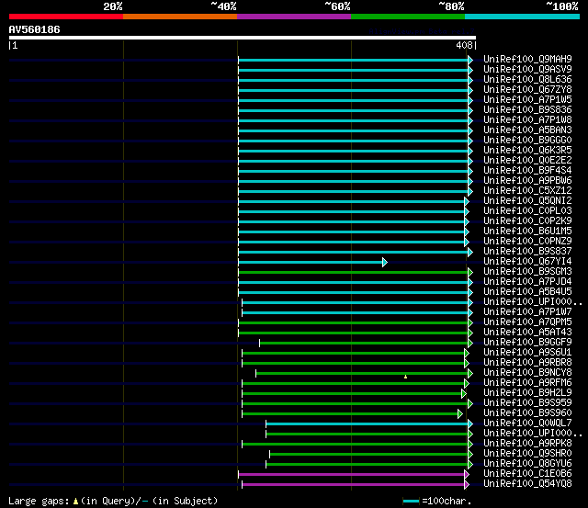Select the UniRef100_A7P1W7 label
Image resolution: width=588 pixels, height=508 pixels.
click(527, 312)
